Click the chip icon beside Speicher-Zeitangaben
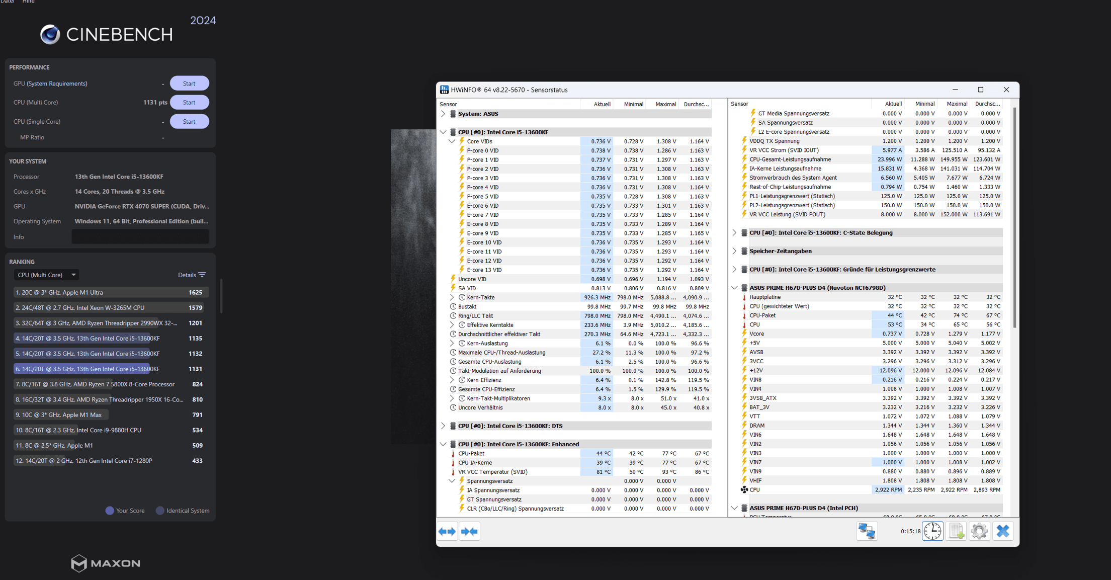Screen dimensions: 1111x580 (x=744, y=251)
